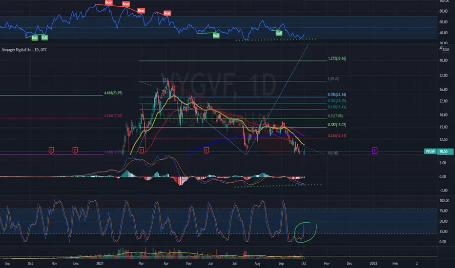Click the Bull divergence label dated September 2021
This screenshot has height=268, width=455.
[x=279, y=33]
